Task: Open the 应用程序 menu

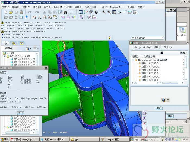Action: click(x=91, y=7)
